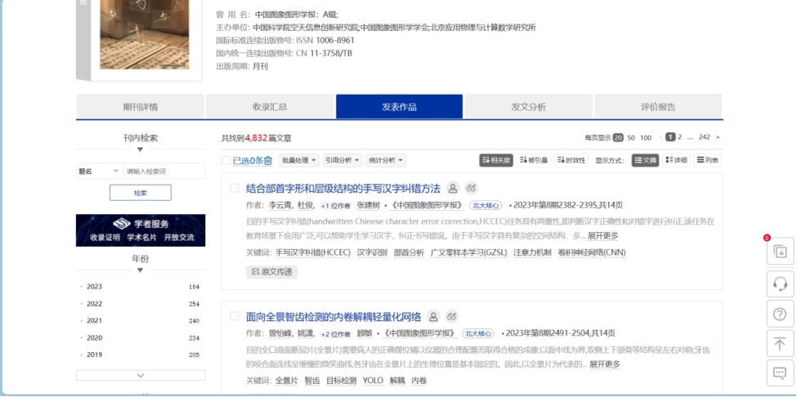Sort results by 时效性
Image resolution: width=797 pixels, height=397 pixels.
571,160
